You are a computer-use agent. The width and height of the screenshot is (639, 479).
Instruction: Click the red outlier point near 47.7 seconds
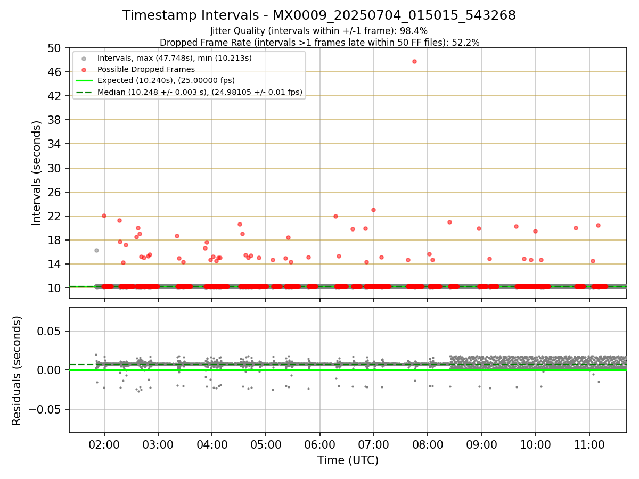point(414,61)
